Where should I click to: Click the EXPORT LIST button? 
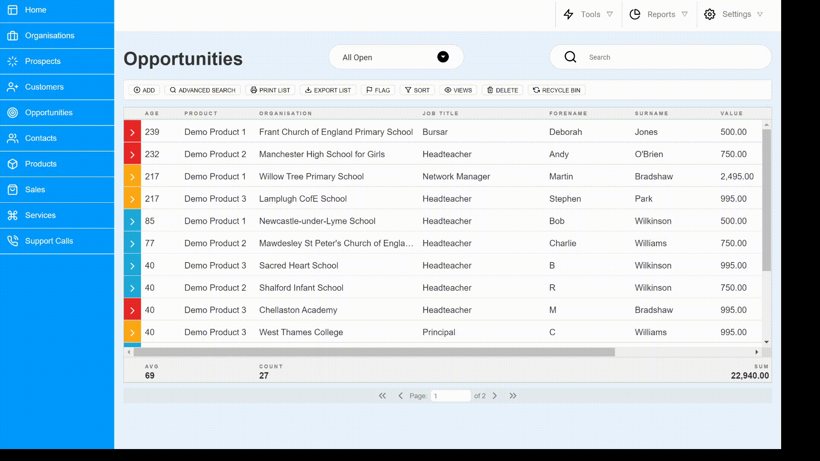(x=328, y=90)
